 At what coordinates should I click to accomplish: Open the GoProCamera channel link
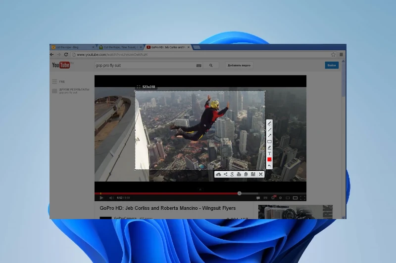125,218
